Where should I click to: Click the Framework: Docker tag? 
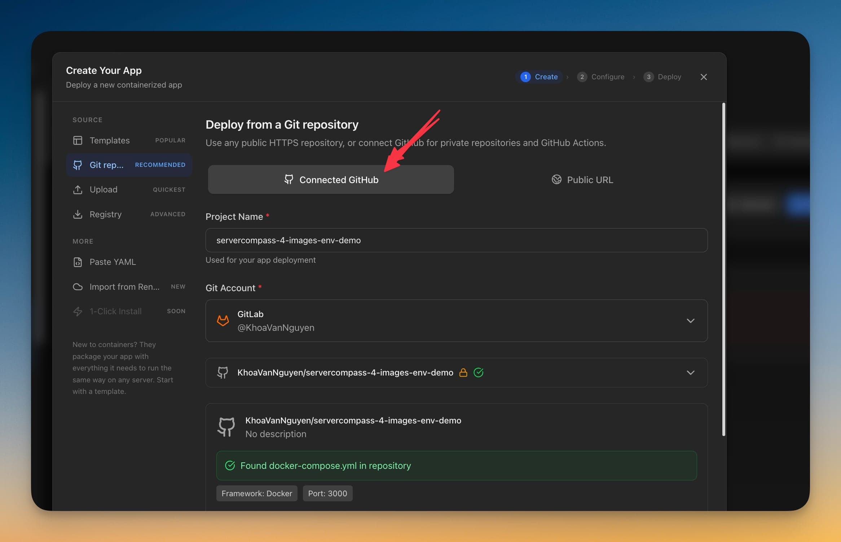pyautogui.click(x=257, y=493)
